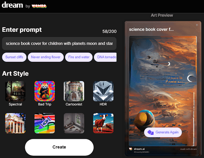The height and width of the screenshot is (158, 204).
Task: Use the Sunset cliffs prompt suggestion
Action: (14, 57)
